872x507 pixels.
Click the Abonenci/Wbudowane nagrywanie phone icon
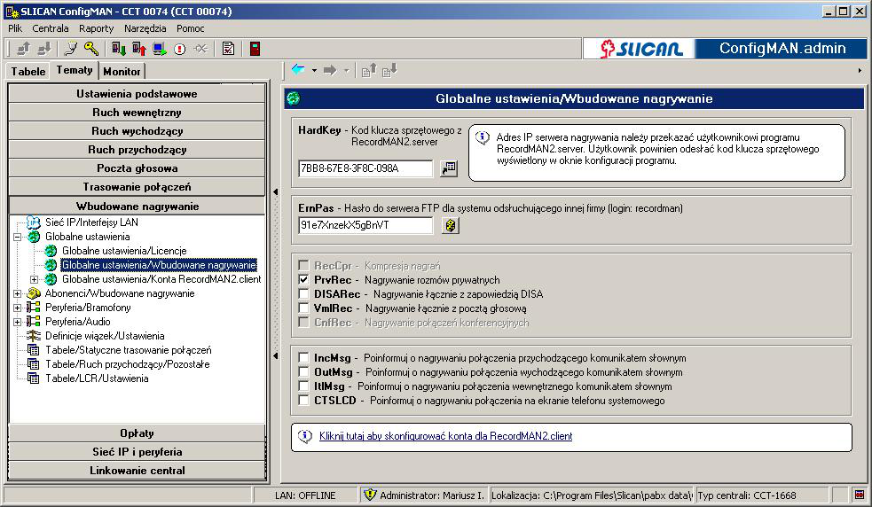[x=34, y=293]
